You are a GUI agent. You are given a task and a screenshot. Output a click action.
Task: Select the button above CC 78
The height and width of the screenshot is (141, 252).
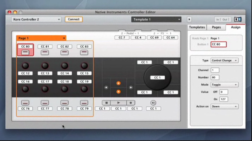(65, 103)
